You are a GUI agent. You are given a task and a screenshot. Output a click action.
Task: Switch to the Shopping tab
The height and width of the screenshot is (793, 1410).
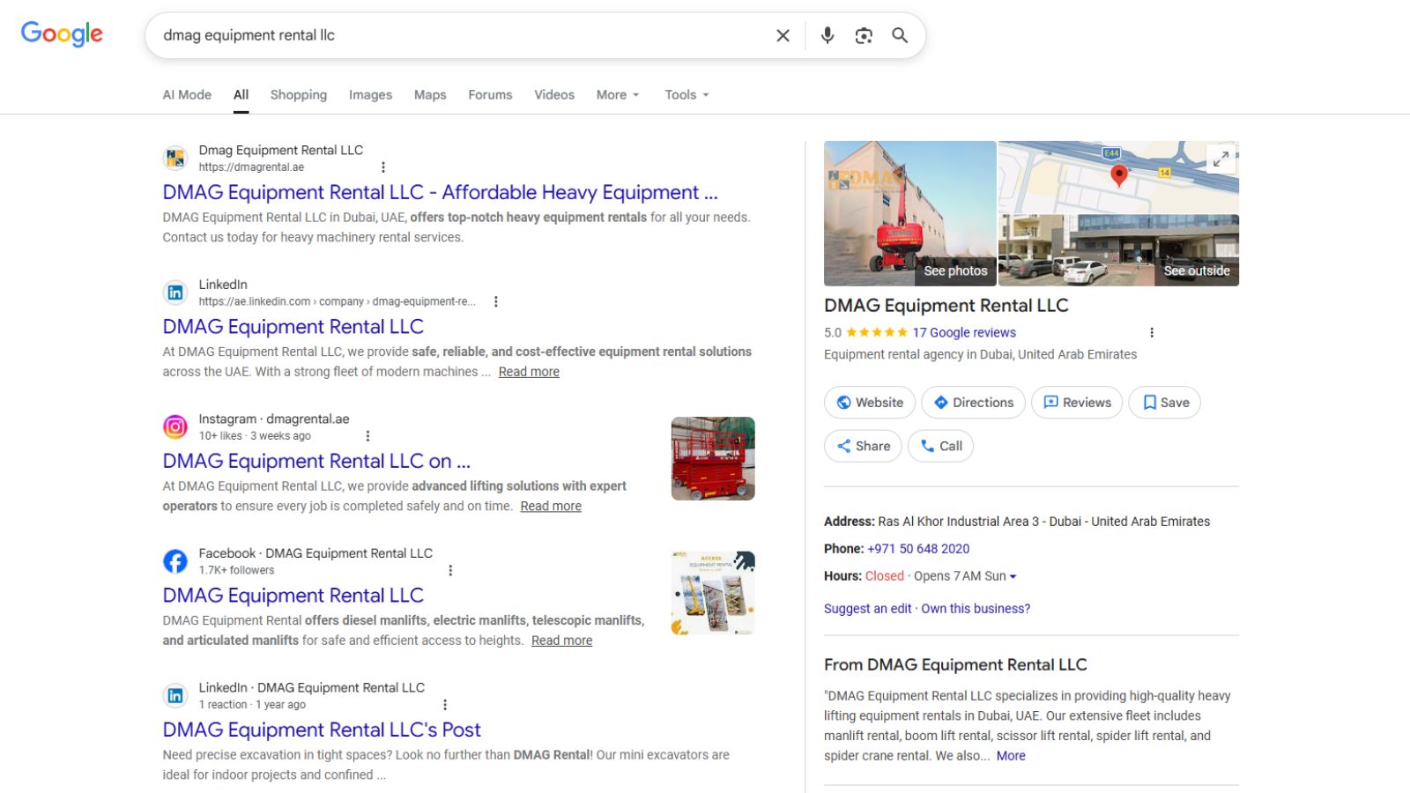click(299, 95)
